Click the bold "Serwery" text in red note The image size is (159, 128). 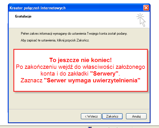click(104, 74)
